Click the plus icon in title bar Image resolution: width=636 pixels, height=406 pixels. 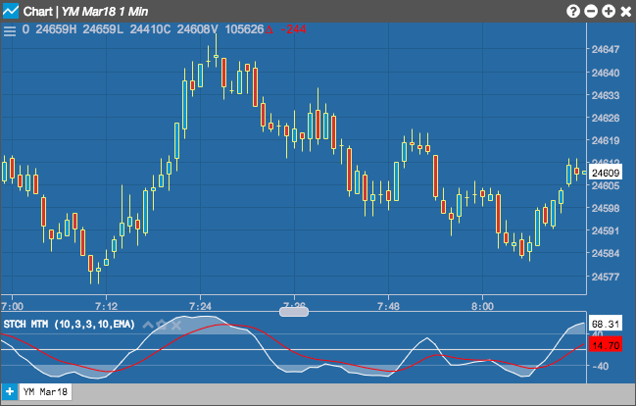point(608,12)
